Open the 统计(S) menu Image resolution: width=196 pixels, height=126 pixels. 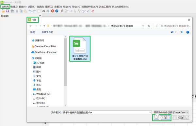pyautogui.click(x=40, y=7)
